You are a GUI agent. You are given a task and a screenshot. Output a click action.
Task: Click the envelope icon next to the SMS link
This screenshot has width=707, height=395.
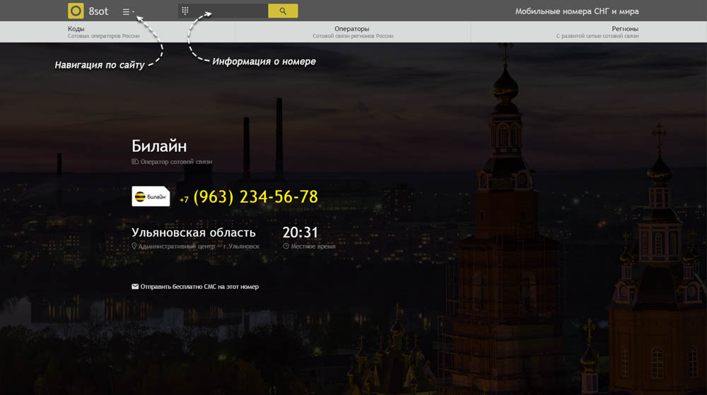click(135, 286)
